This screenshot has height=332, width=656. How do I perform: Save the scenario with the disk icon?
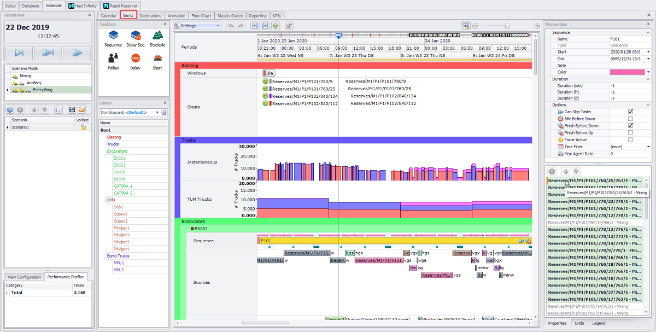(72, 109)
